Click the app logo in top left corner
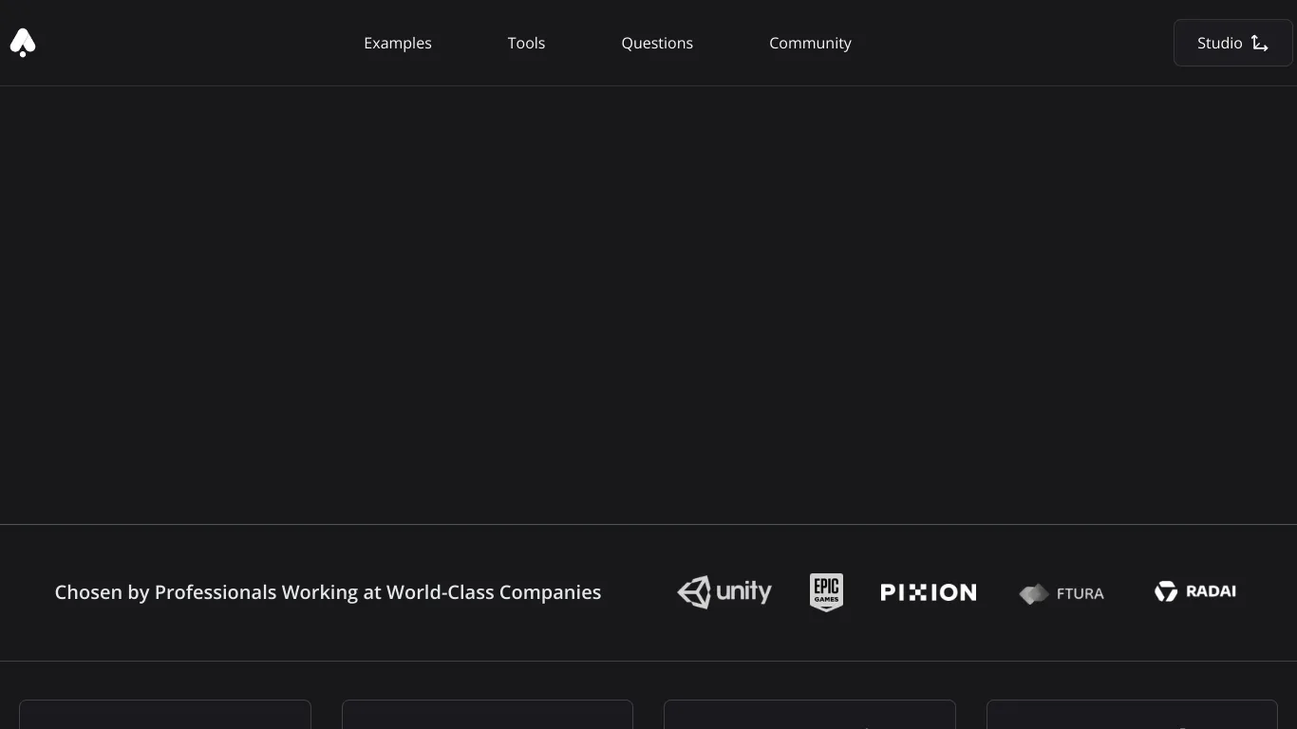Screen dimensions: 1297x729 coord(22,42)
